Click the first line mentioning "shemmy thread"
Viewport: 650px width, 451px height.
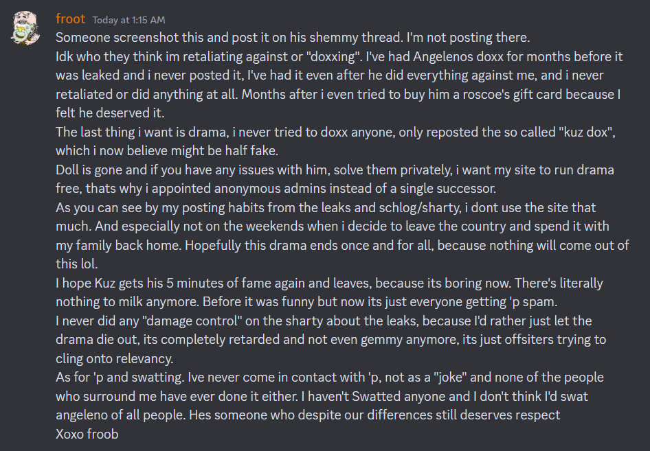(x=296, y=37)
